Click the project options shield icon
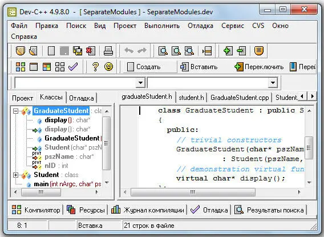This screenshot has width=324, height=237. 259,51
